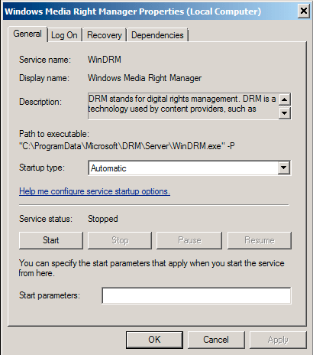The image size is (313, 355).
Task: Switch to the Log On tab
Action: (64, 35)
